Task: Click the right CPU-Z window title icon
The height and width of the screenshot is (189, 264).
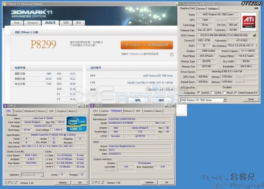Action: coord(92,106)
